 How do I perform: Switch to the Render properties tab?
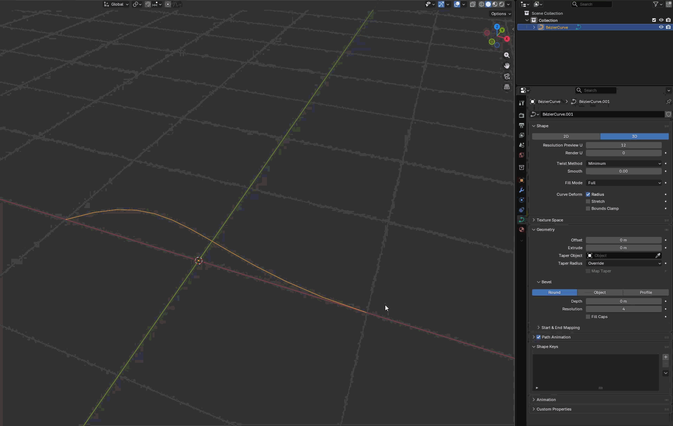click(522, 116)
